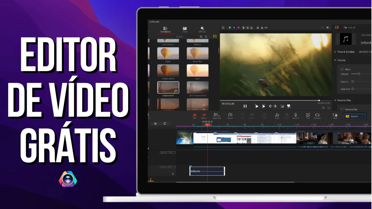Click the transitions list vertical scrollbar
The height and width of the screenshot is (209, 372).
219,50
